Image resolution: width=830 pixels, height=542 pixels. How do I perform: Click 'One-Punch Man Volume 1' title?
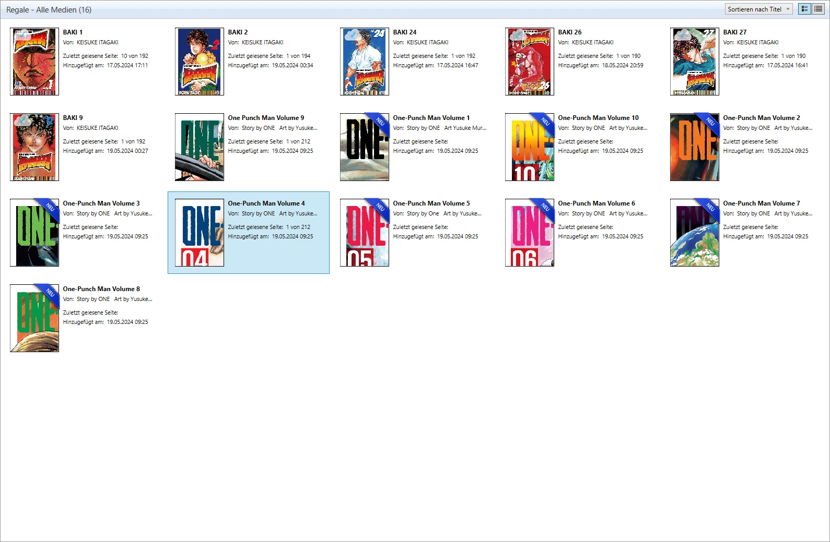coord(431,118)
